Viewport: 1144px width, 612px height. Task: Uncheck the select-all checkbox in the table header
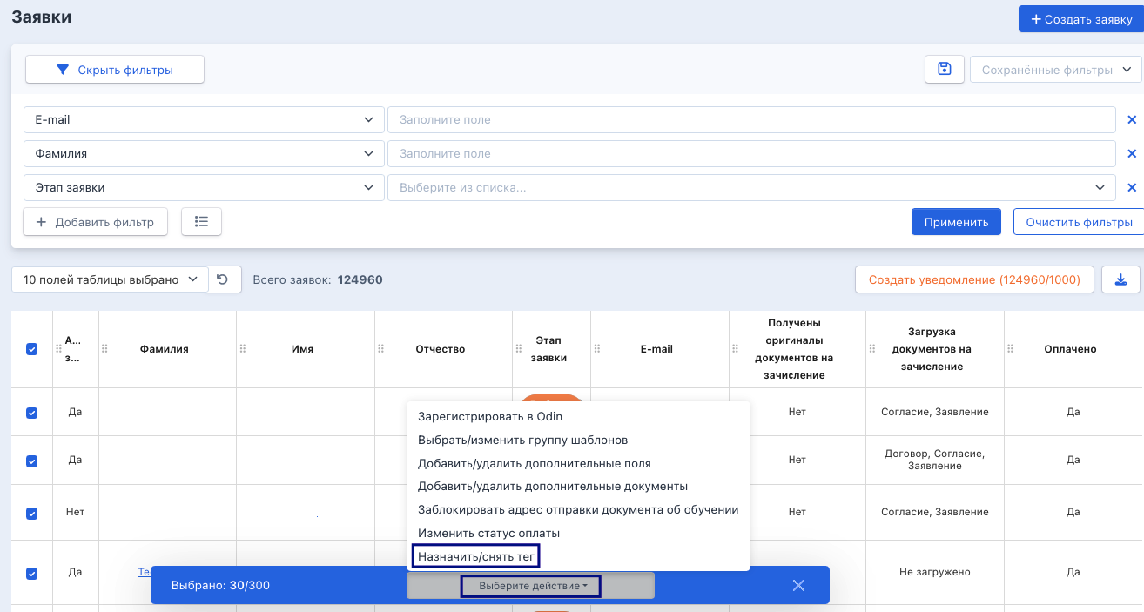tap(32, 349)
